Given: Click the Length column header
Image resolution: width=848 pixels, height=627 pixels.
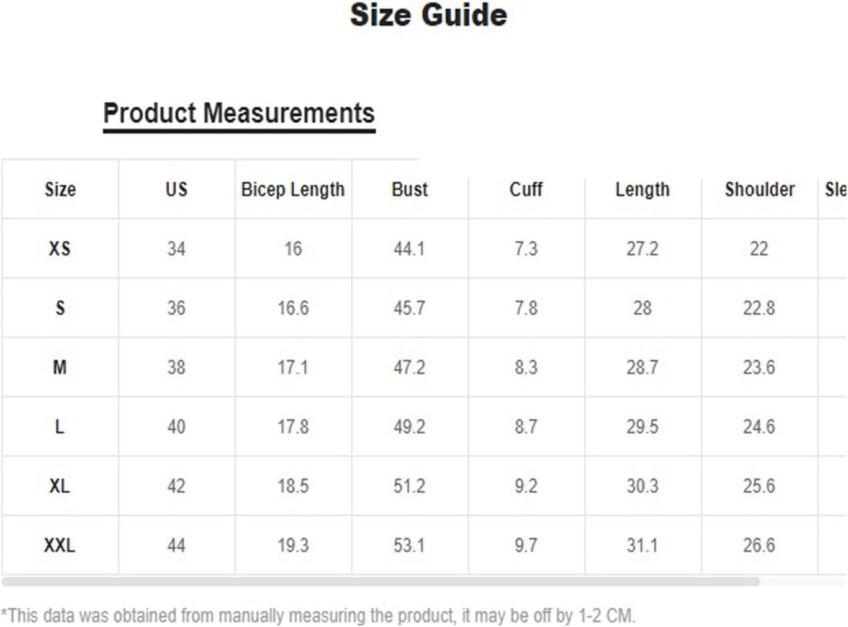Looking at the screenshot, I should pos(643,189).
